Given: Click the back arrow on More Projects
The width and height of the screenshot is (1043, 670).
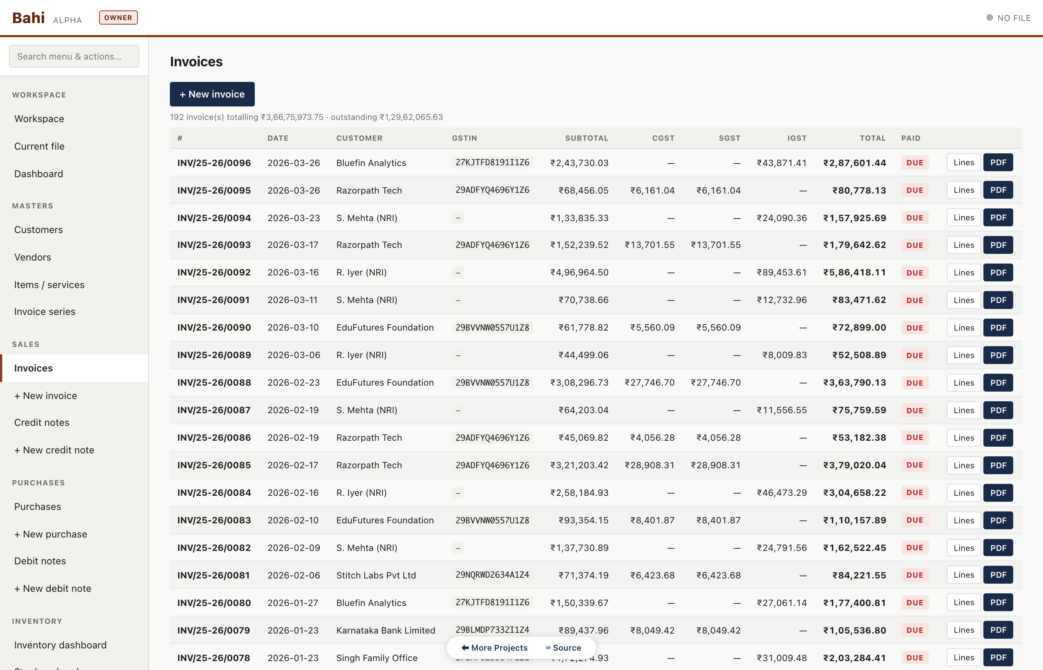Looking at the screenshot, I should [465, 647].
